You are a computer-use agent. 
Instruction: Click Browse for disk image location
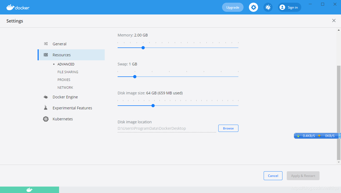[228, 128]
